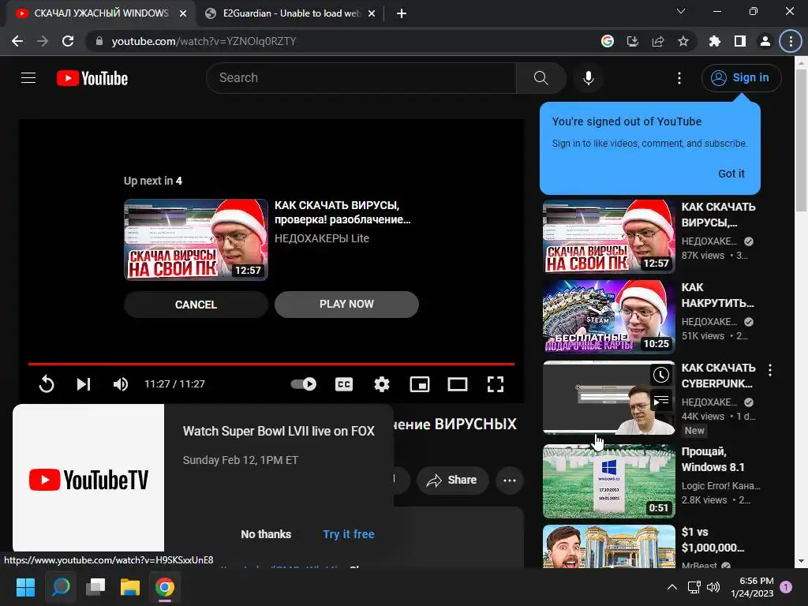Open Chrome three-dot menu

click(791, 41)
